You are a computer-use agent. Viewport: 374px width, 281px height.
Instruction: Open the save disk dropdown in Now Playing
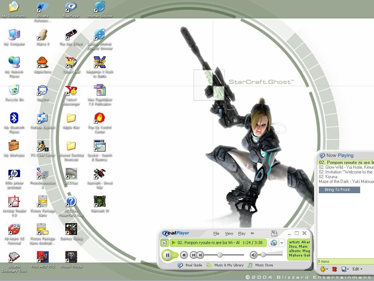pos(345,269)
